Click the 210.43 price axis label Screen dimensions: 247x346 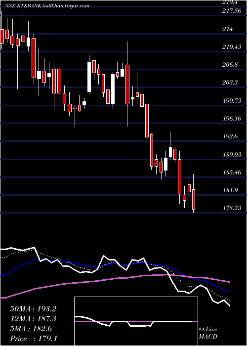(x=232, y=47)
